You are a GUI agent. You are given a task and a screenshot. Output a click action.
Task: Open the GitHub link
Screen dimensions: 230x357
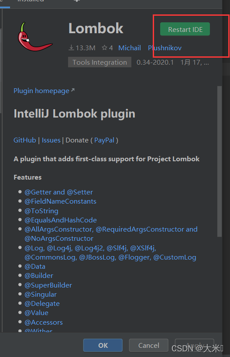(24, 140)
